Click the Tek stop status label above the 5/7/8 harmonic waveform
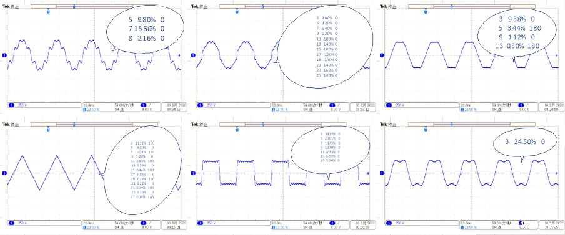 (x=10, y=6)
